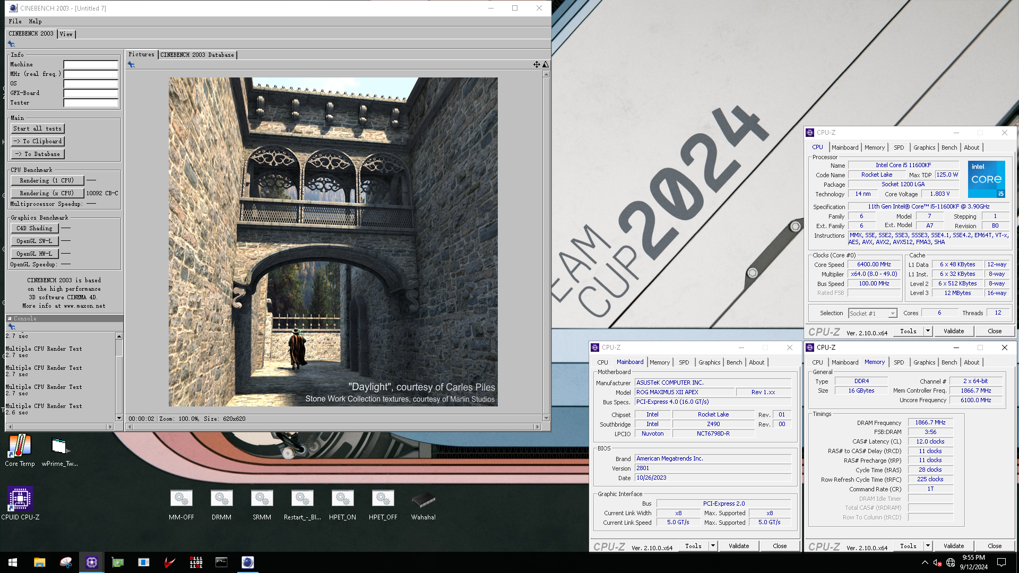Click pin icon in Pictures panel toolbar
The height and width of the screenshot is (573, 1019).
pyautogui.click(x=131, y=65)
